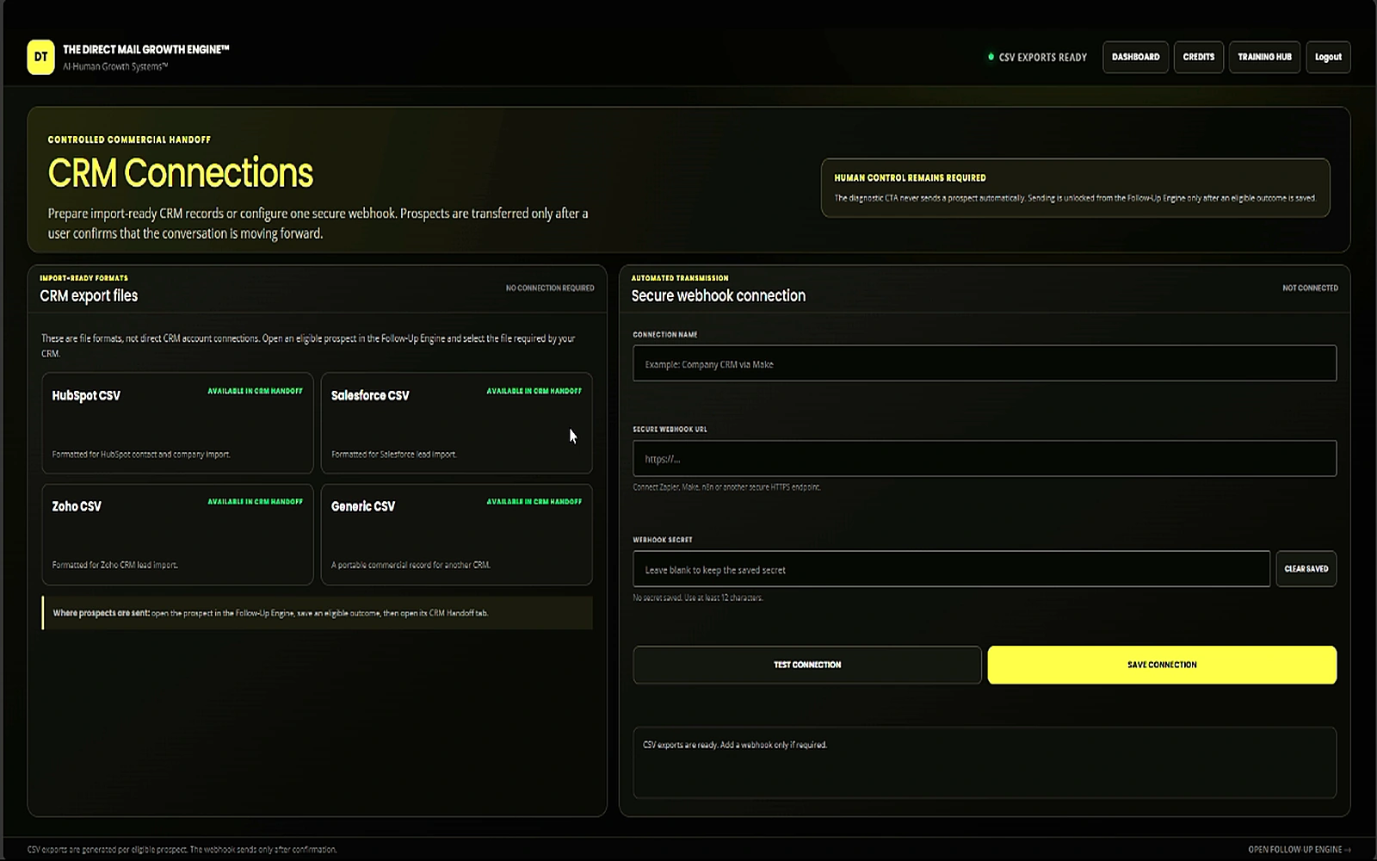Click the CSV Exports Ready status

[x=1037, y=57]
